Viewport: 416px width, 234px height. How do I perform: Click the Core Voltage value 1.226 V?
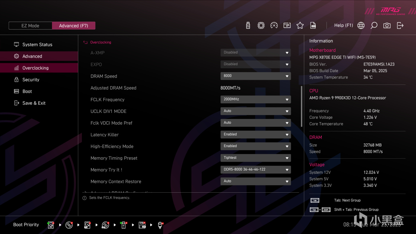pos(370,117)
